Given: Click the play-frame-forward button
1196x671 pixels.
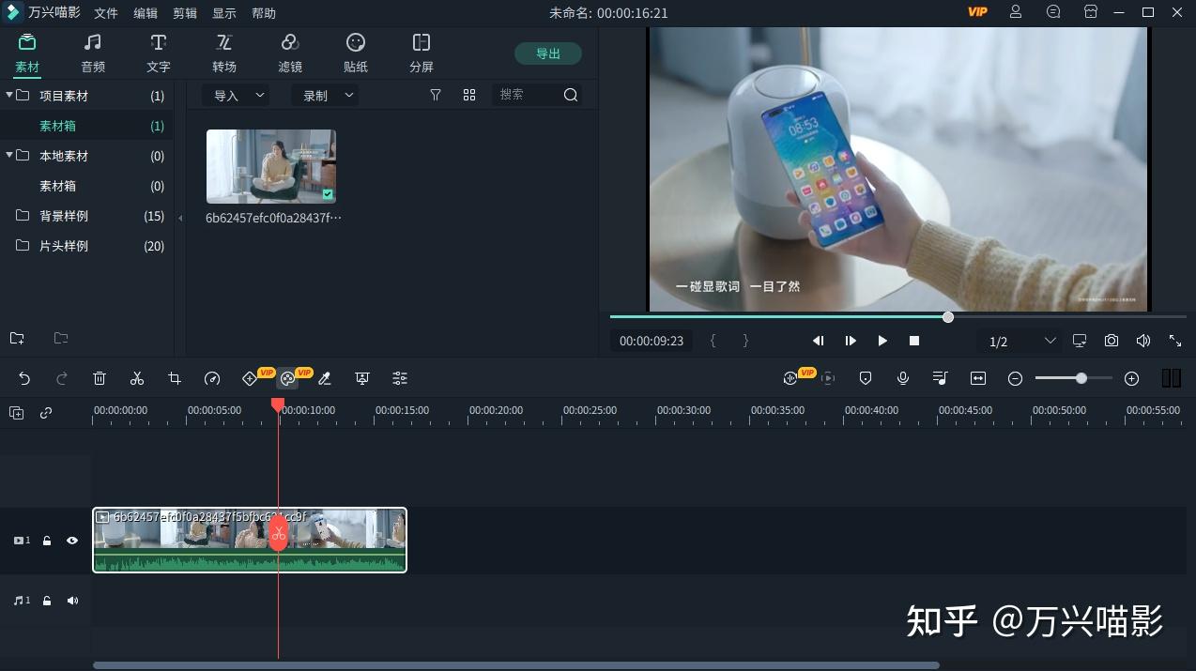Looking at the screenshot, I should coord(851,341).
